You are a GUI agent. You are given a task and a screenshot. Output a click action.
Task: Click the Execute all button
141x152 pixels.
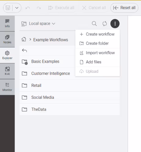click(61, 8)
